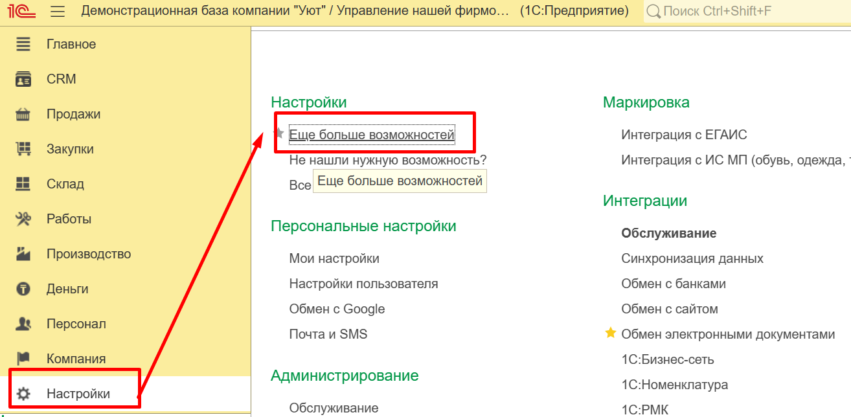Click the Производство factory icon

tap(23, 254)
